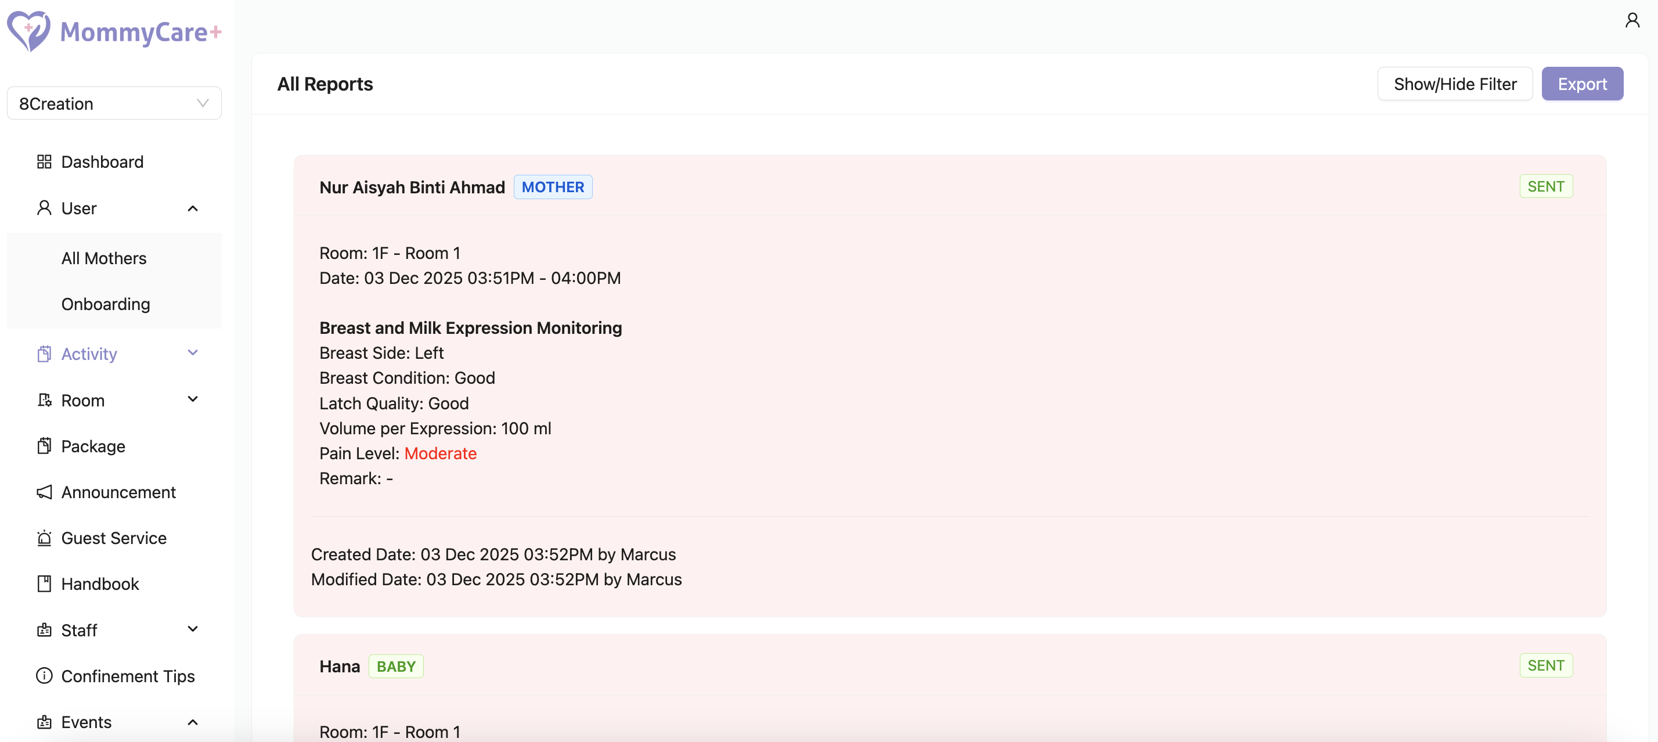Screen dimensions: 1658x742
Task: Click the MommyCare+ heart logo
Action: (26, 31)
